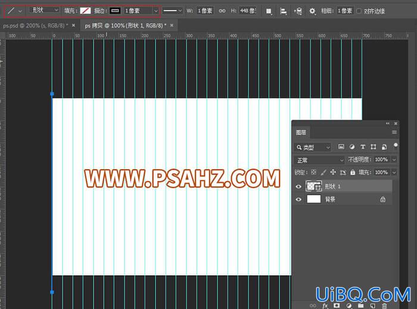The width and height of the screenshot is (417, 309).
Task: Open the layer fill slider dropdown arrow
Action: 394,173
